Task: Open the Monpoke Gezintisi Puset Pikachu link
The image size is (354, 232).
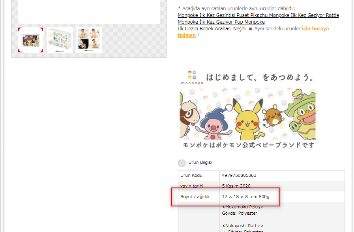Action: 223,15
